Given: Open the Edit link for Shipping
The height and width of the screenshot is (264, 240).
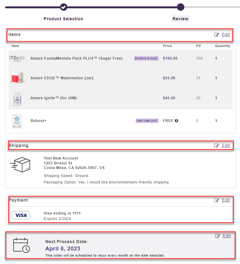Looking at the screenshot, I should pyautogui.click(x=226, y=145).
